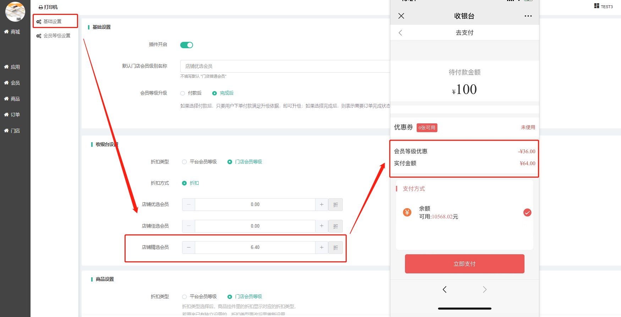
Task: Click the back arrow beside 去支付
Action: (x=400, y=33)
